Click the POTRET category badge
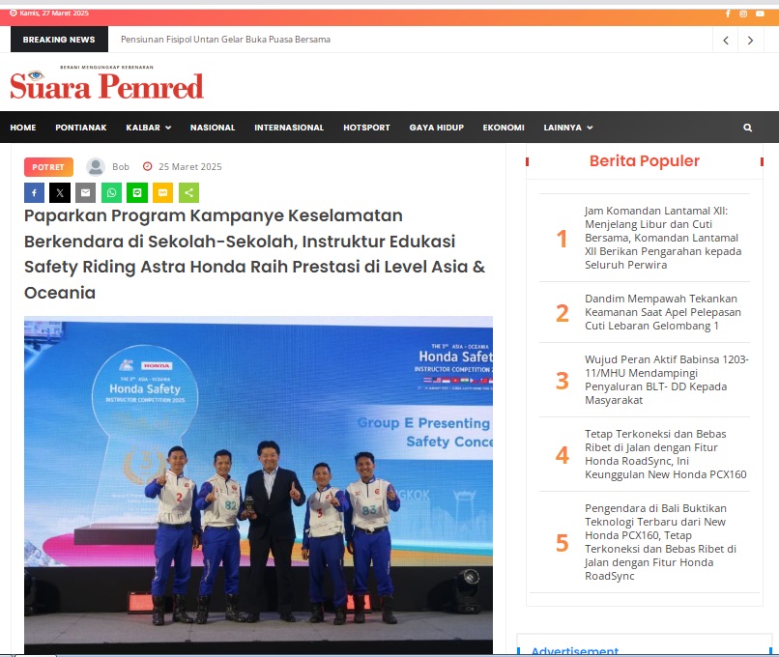Screen dimensions: 779x657 click(x=48, y=167)
